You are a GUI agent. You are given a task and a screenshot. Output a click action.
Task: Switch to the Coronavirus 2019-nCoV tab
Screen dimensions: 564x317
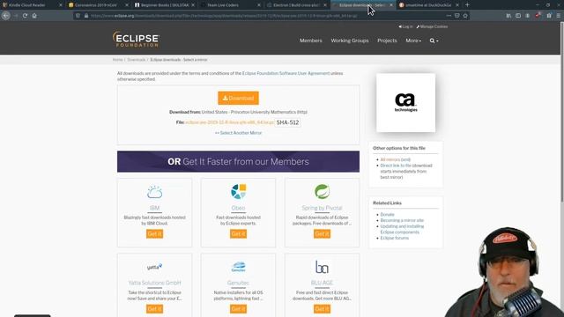coord(96,5)
